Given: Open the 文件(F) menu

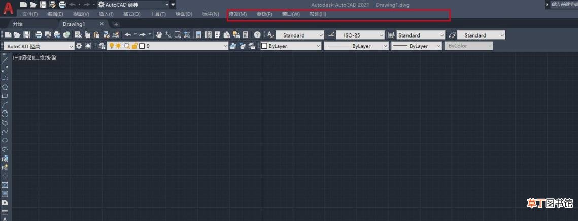Looking at the screenshot, I should 30,14.
